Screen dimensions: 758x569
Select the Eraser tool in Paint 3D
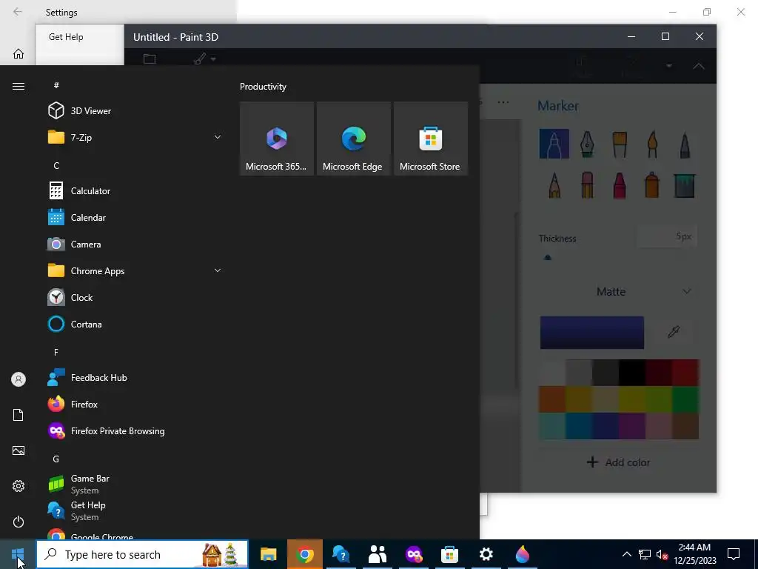click(587, 184)
